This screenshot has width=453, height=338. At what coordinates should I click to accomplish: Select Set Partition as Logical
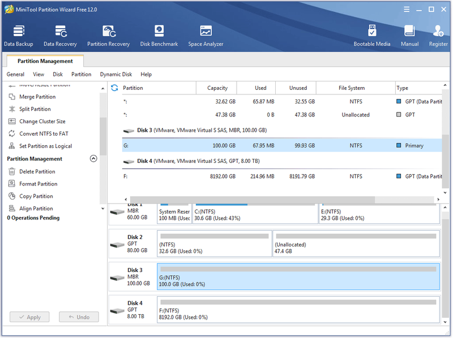45,146
